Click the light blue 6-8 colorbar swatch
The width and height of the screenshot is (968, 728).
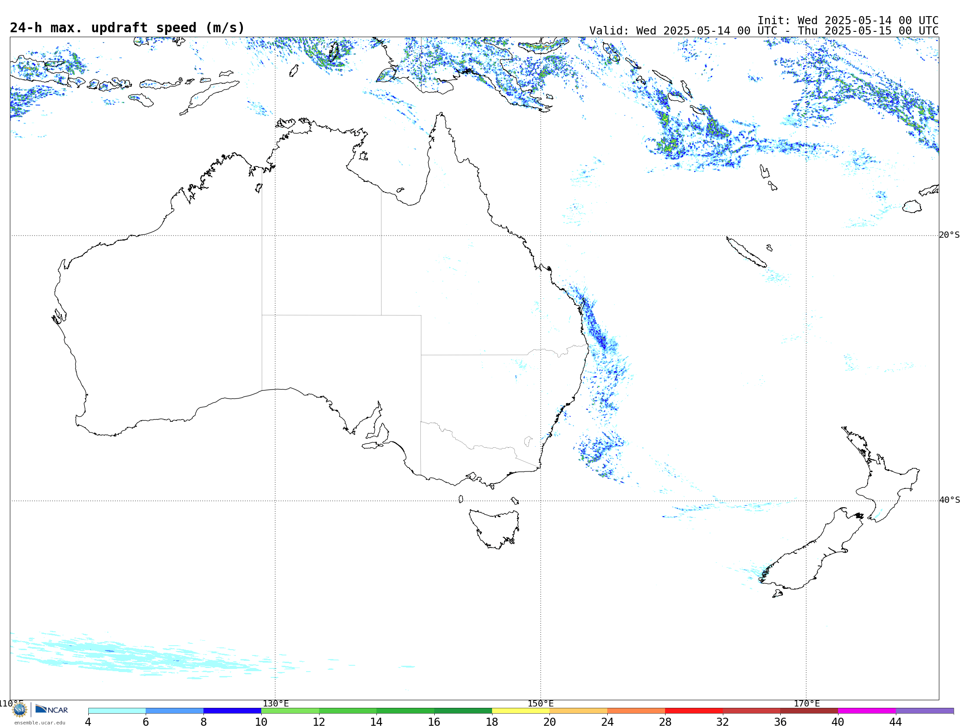tap(175, 711)
